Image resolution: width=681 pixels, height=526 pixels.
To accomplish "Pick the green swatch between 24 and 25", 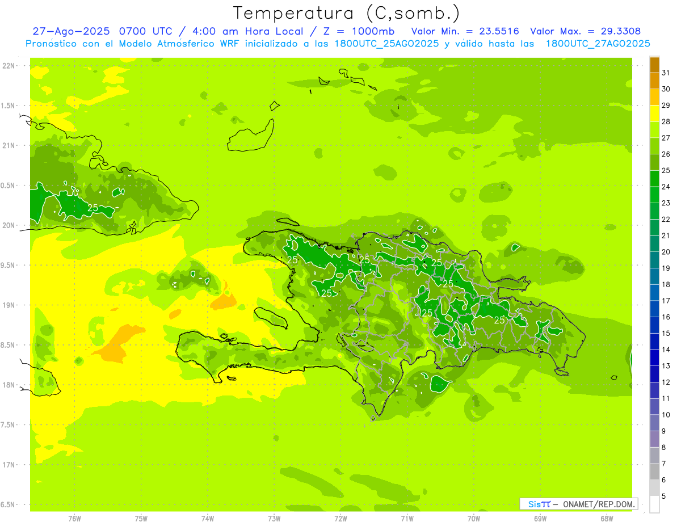I will coord(654,178).
